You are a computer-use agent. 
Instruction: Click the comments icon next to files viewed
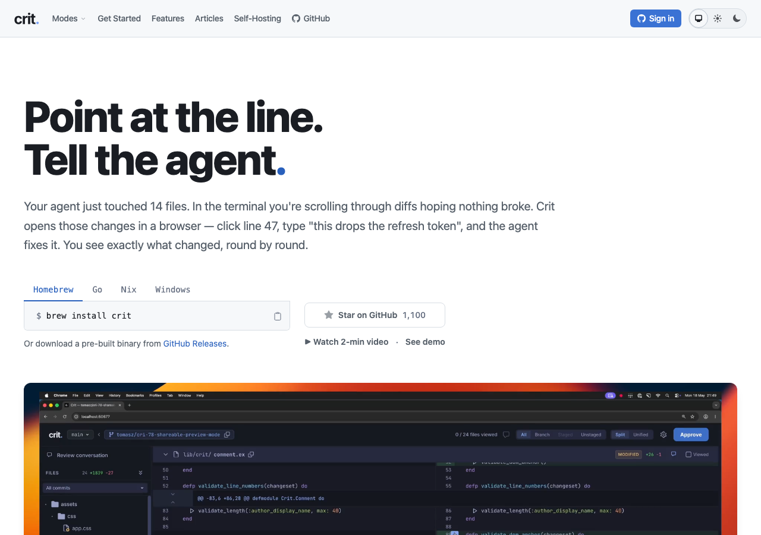pyautogui.click(x=506, y=435)
